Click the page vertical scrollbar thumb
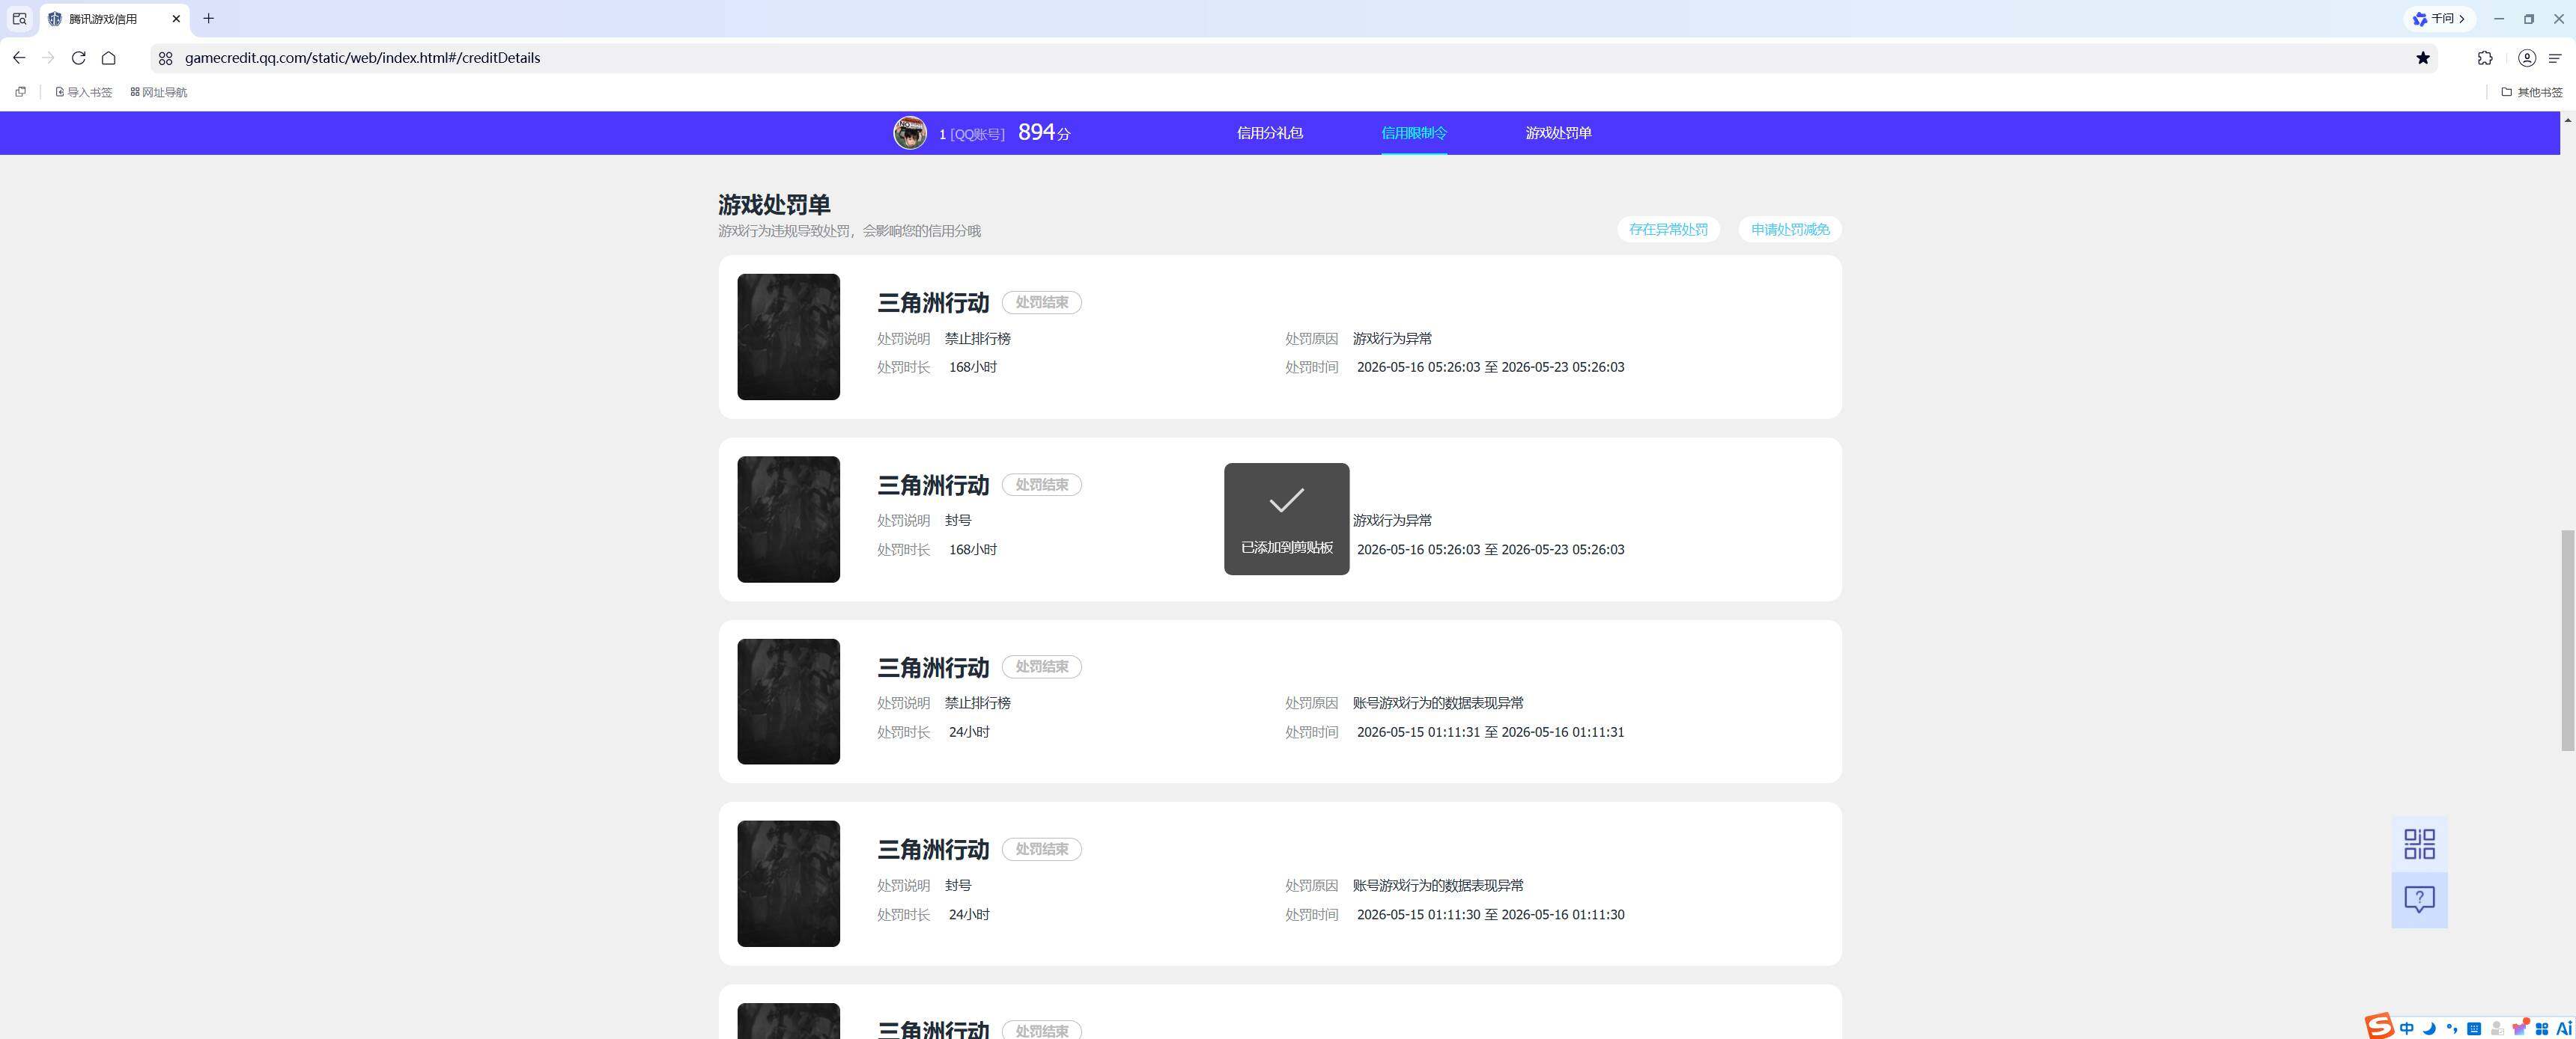Screen dimensions: 2576x1039 pos(2567,640)
